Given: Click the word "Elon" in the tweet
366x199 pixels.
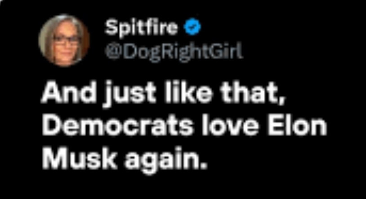Looking at the screenshot, I should click(x=297, y=126).
